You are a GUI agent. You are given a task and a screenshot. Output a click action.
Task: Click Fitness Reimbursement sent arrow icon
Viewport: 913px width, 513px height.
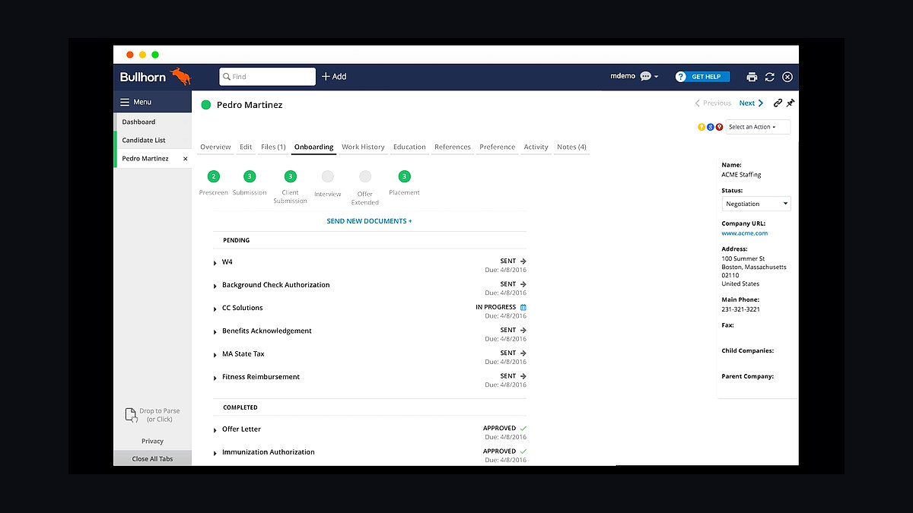pyautogui.click(x=523, y=376)
